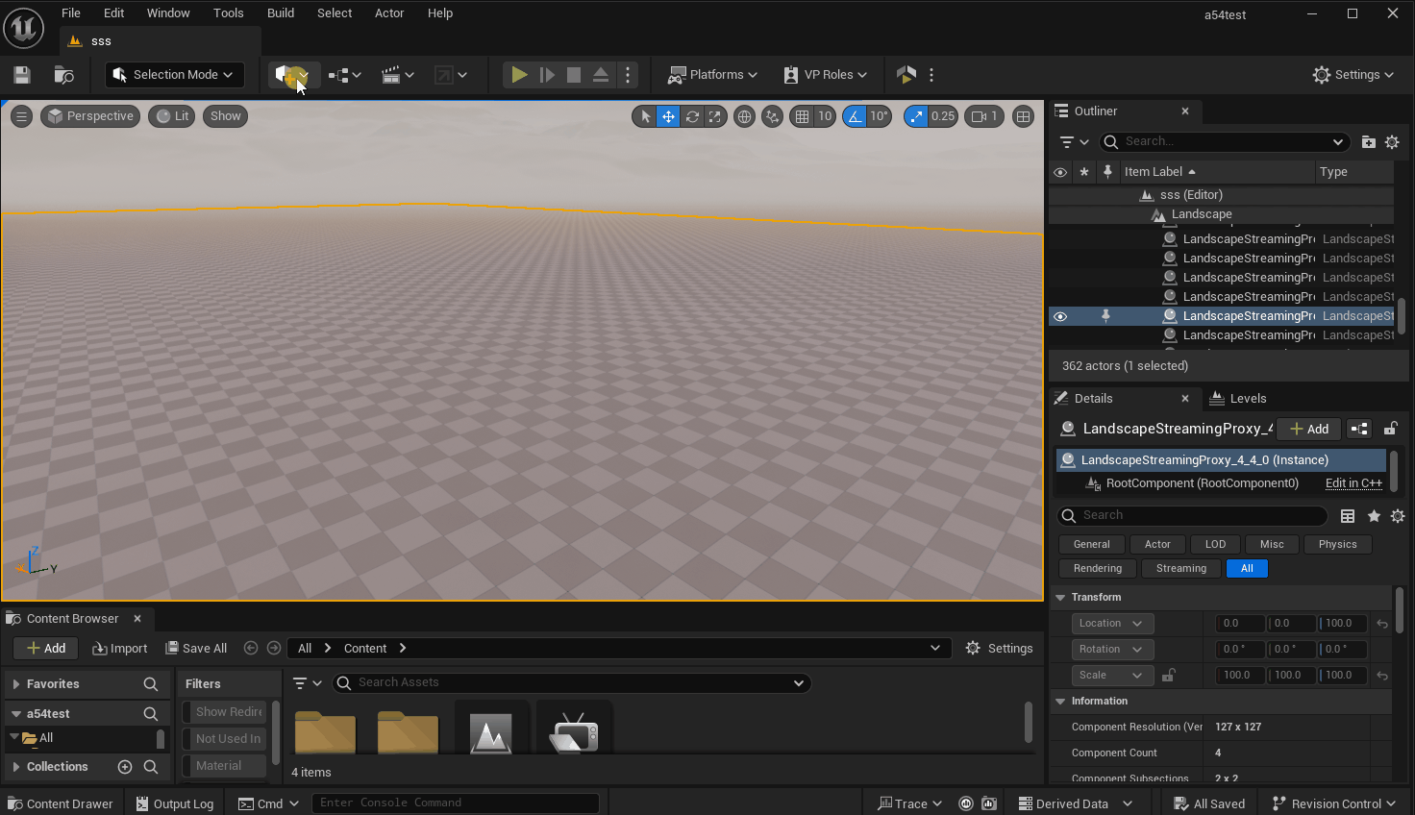Open the Platforms dropdown

pos(712,75)
